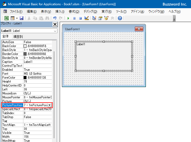Select the MousePointer property value
The width and height of the screenshot is (191, 142).
tap(38, 97)
